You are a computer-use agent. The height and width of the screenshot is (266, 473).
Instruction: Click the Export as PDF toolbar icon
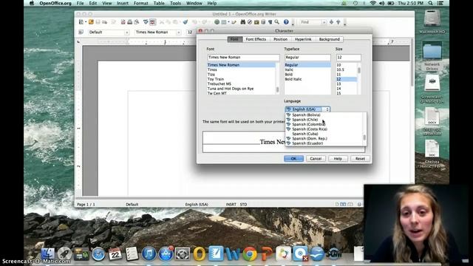pos(123,22)
